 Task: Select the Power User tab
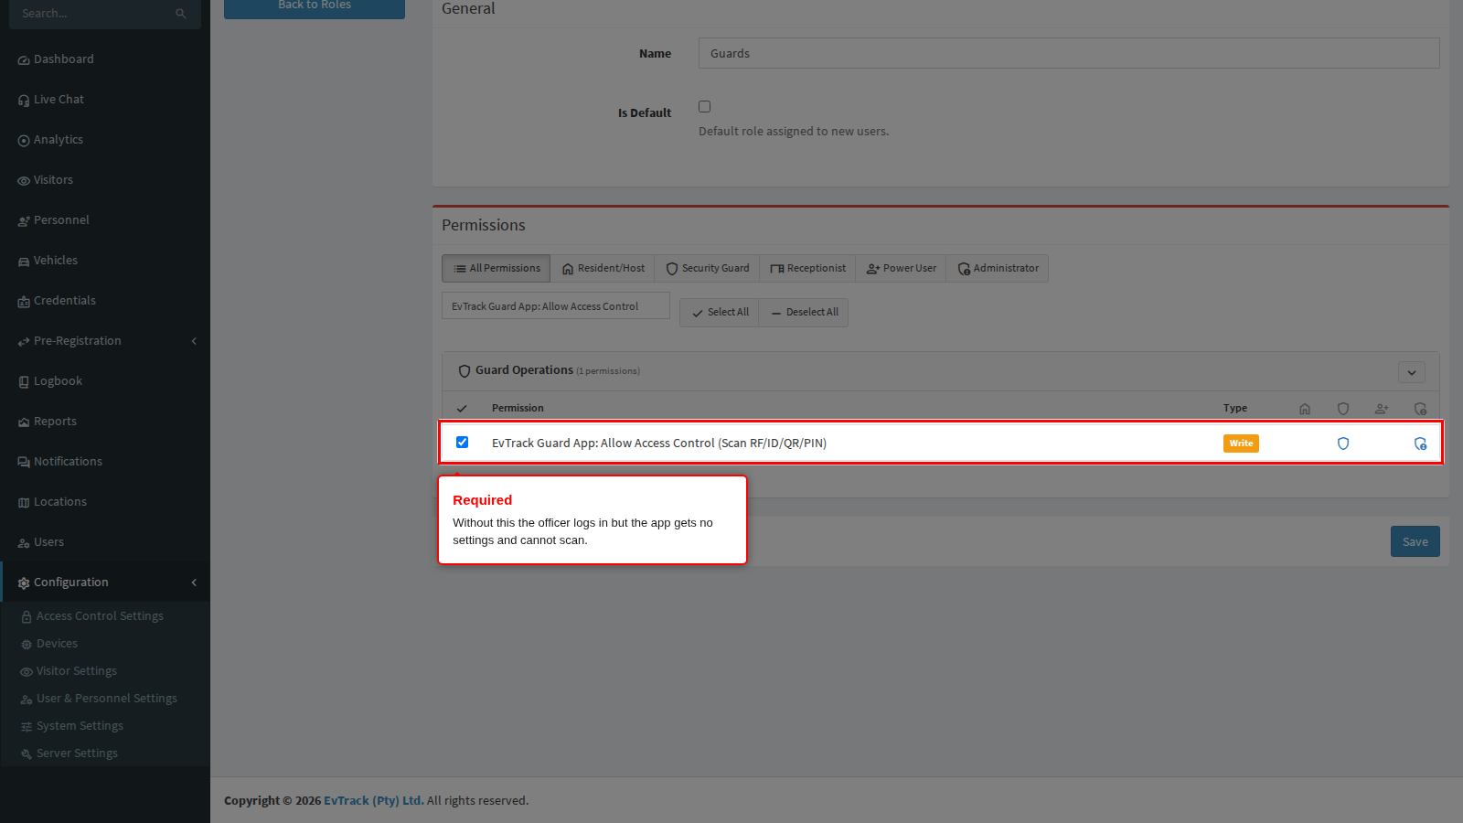coord(901,269)
